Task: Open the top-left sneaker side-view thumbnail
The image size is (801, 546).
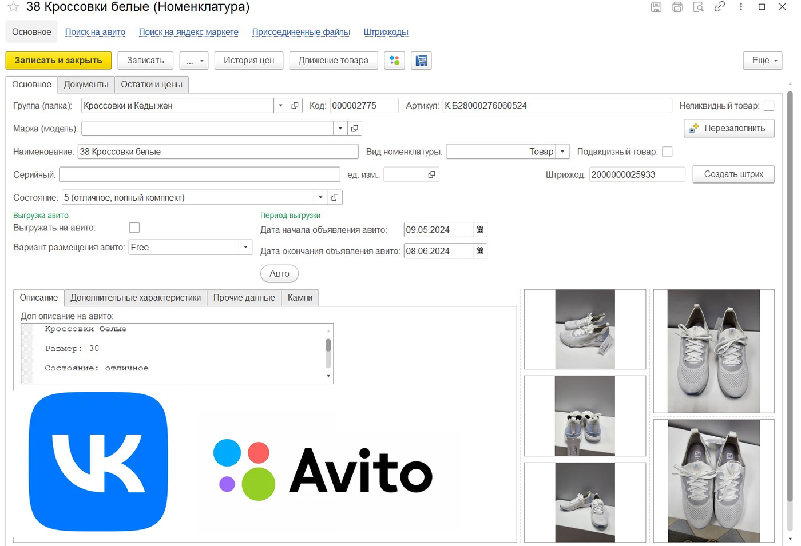Action: [585, 329]
